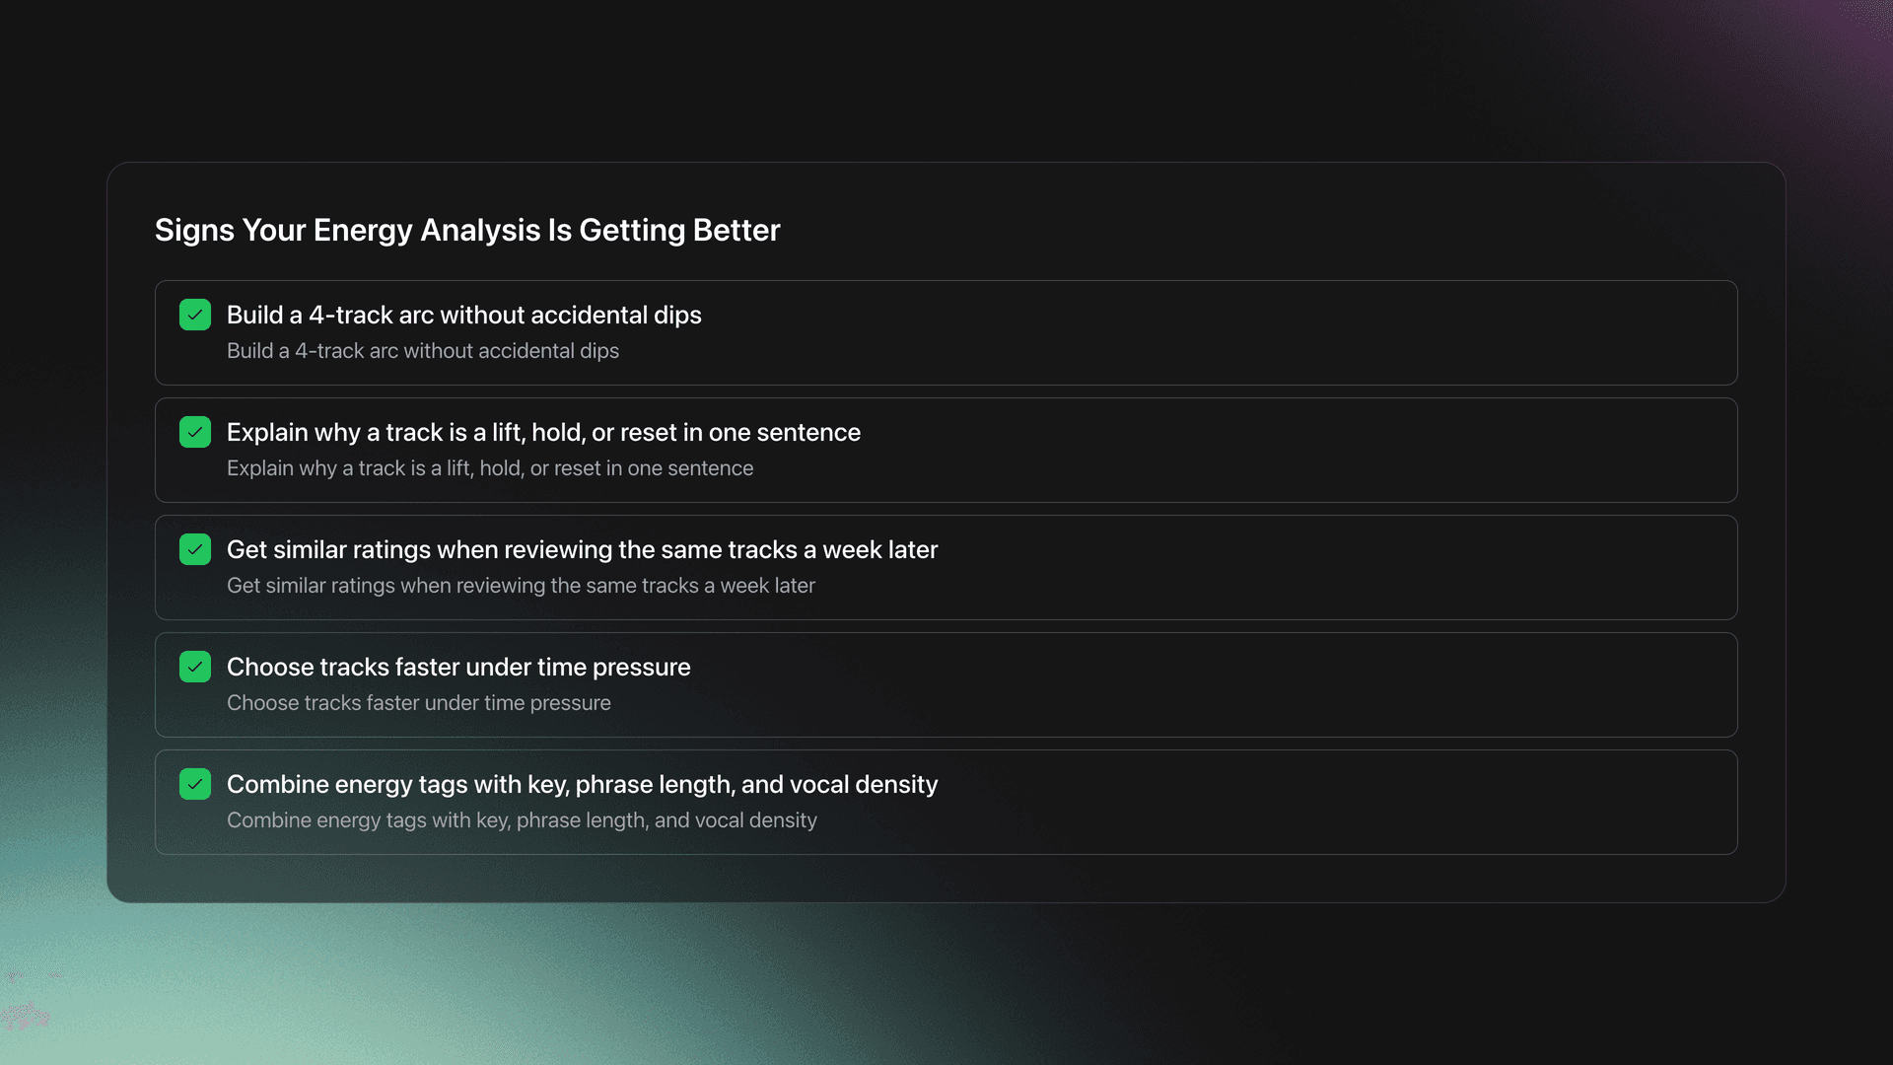Select the 'Get similar ratings' card
Image resolution: width=1893 pixels, height=1065 pixels.
click(x=946, y=567)
